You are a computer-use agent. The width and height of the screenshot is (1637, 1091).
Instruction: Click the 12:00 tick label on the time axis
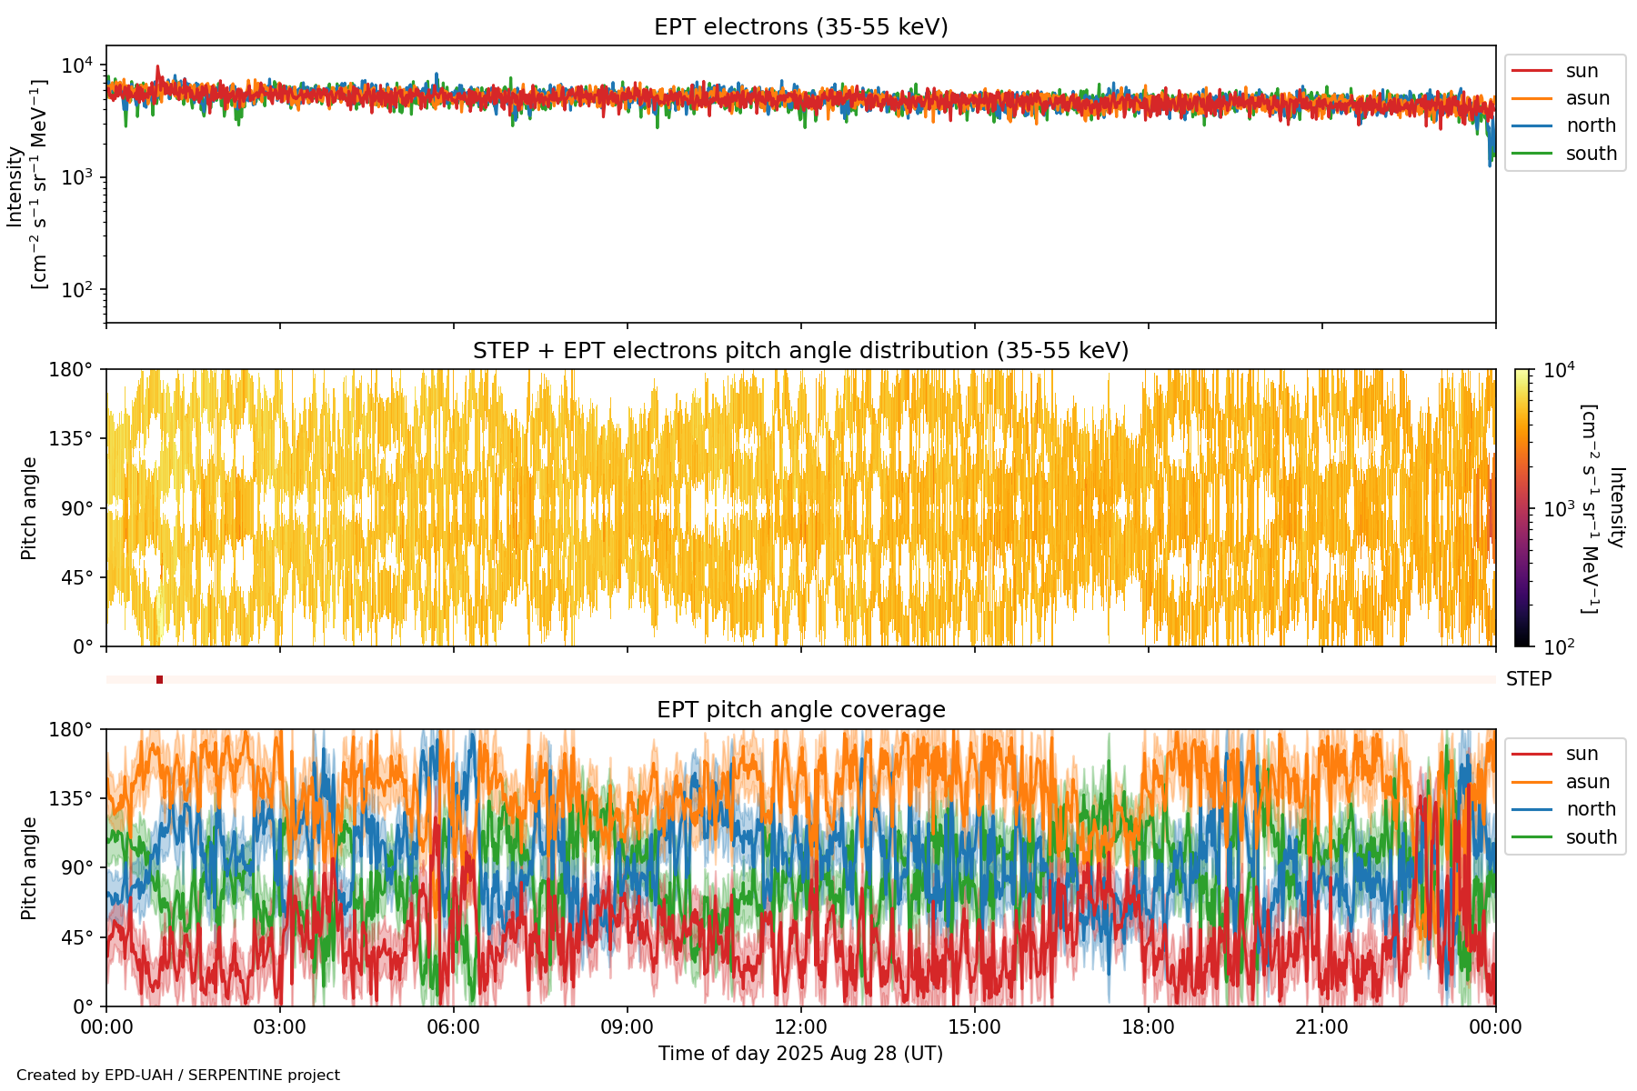pos(800,1027)
